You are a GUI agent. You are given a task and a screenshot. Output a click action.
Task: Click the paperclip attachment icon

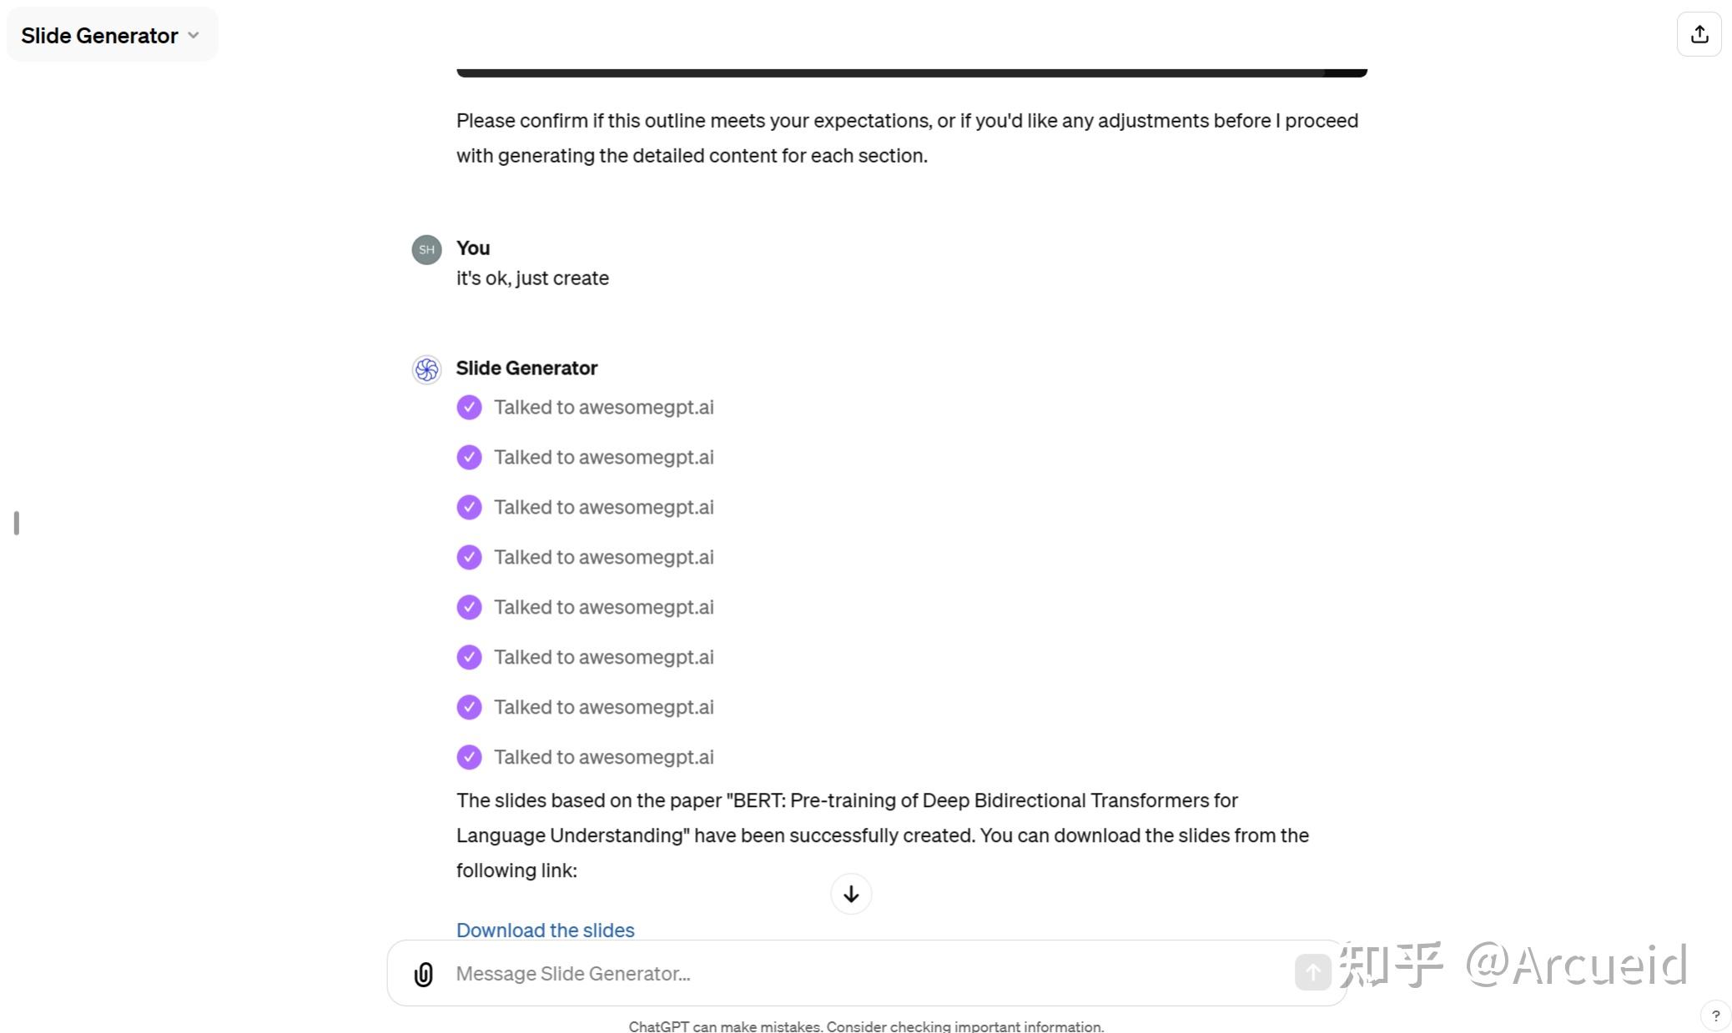click(x=423, y=973)
